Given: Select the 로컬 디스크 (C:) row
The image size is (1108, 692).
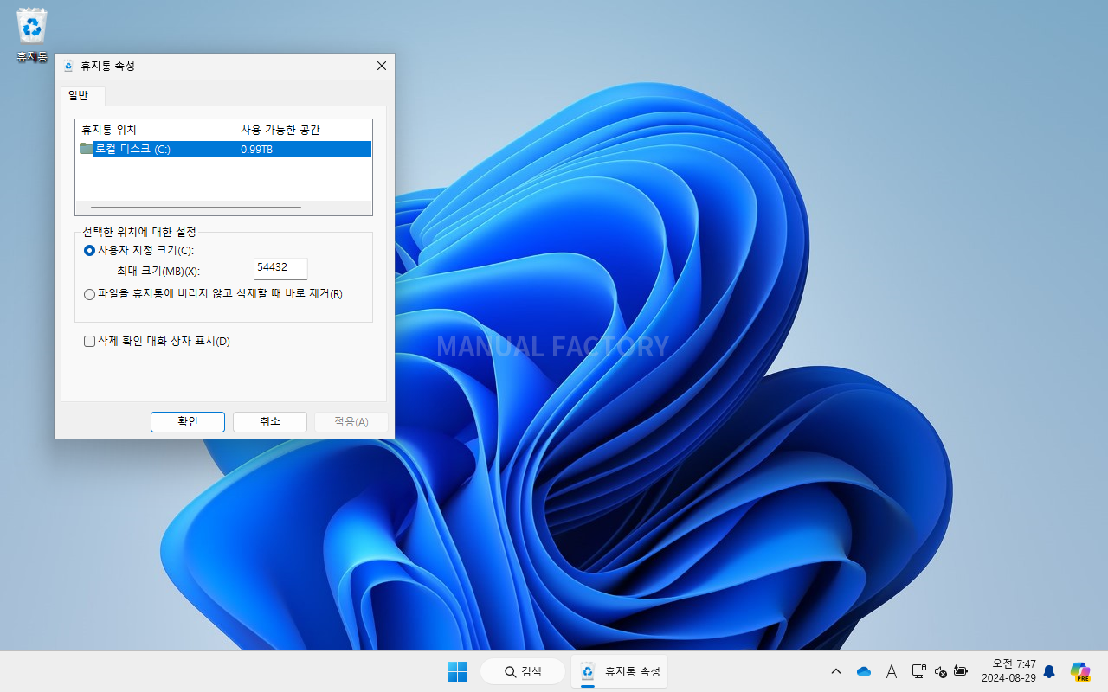Looking at the screenshot, I should pyautogui.click(x=223, y=149).
